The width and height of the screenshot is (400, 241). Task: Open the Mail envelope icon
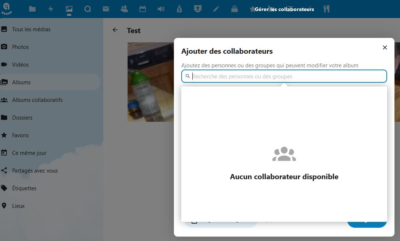106,9
